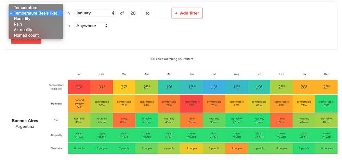Select Rain from the filter list
Screen dimensions: 342x166
pyautogui.click(x=36, y=24)
